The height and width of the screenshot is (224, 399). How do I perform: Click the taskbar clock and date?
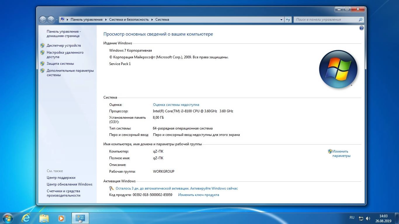click(x=383, y=218)
